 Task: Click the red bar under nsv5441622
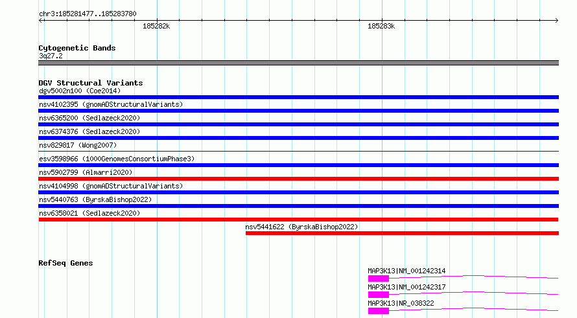pos(402,233)
